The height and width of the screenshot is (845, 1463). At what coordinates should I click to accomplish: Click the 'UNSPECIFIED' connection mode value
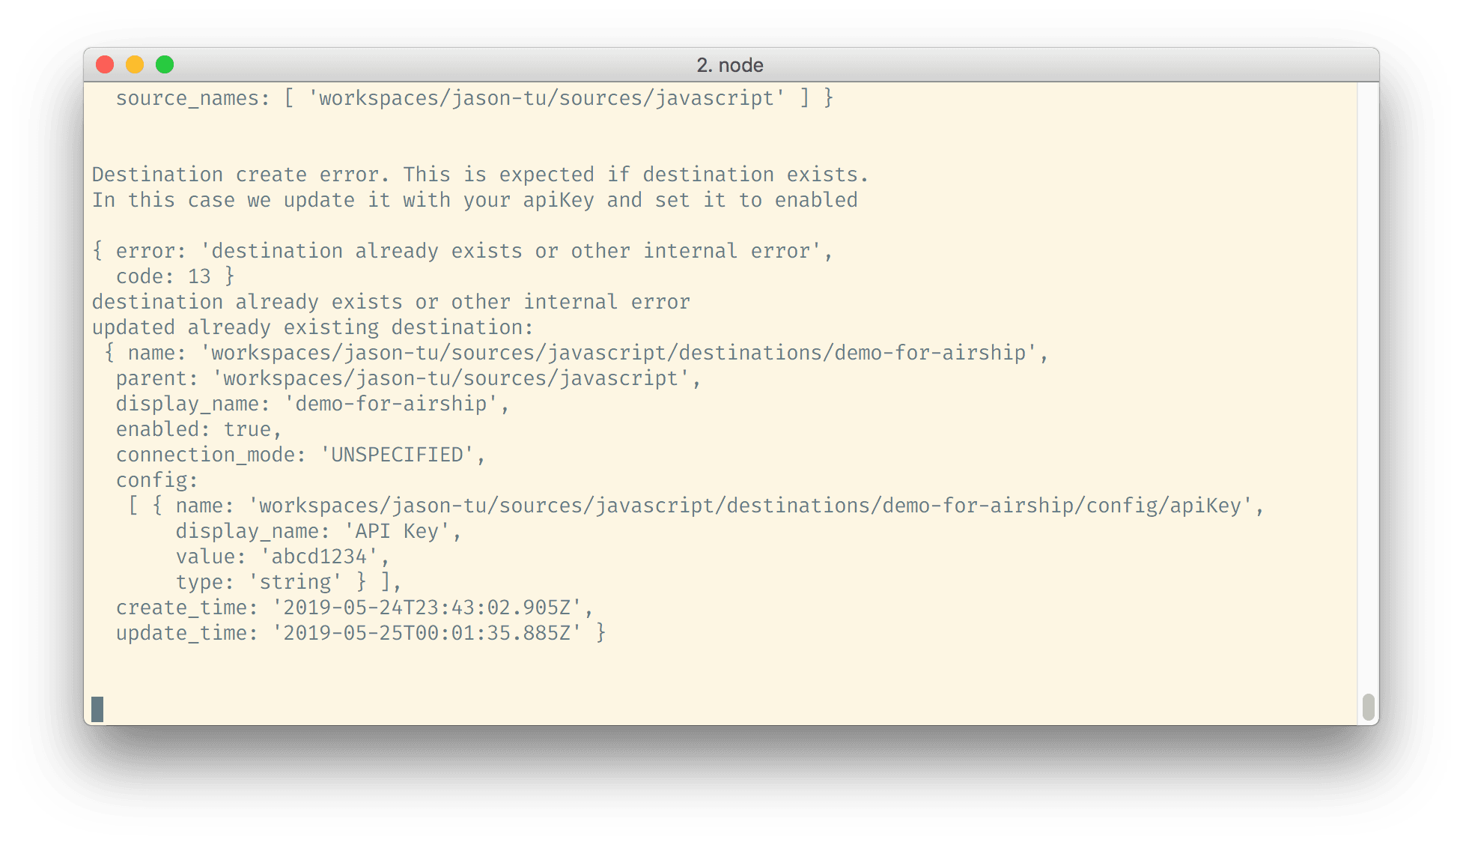tap(398, 455)
